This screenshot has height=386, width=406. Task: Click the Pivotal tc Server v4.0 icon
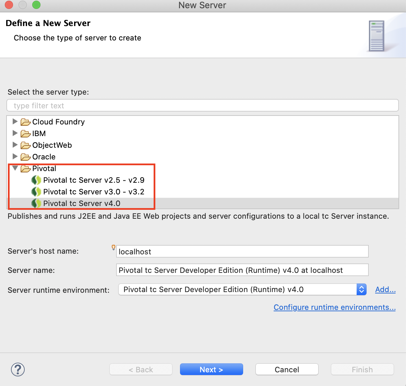click(36, 203)
